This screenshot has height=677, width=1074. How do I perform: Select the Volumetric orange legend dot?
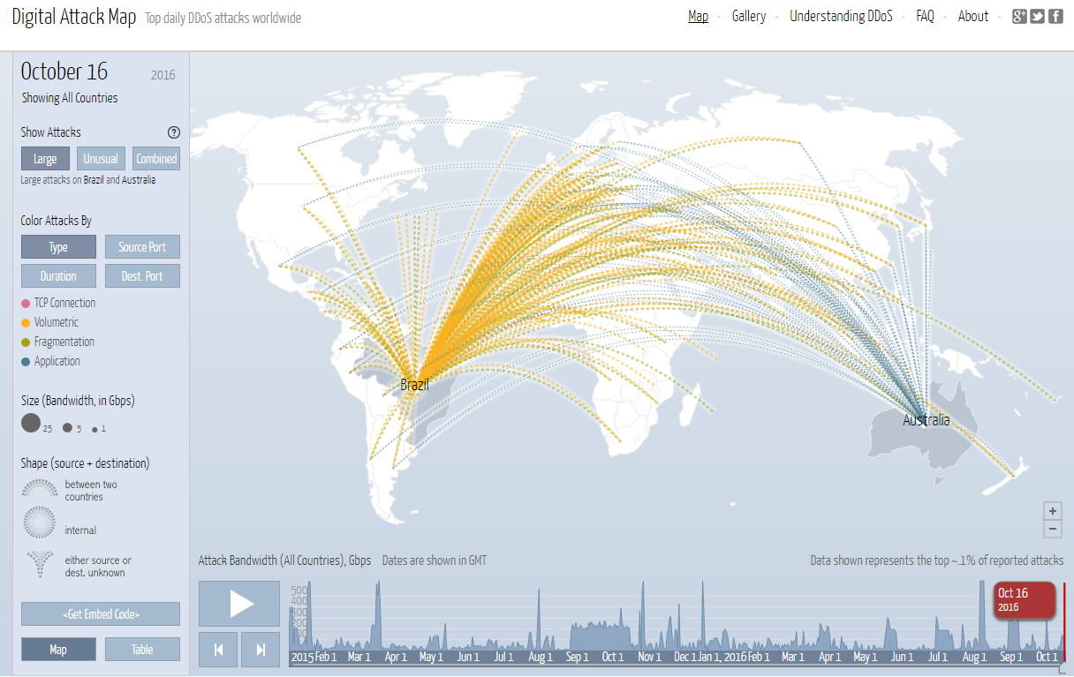point(26,323)
